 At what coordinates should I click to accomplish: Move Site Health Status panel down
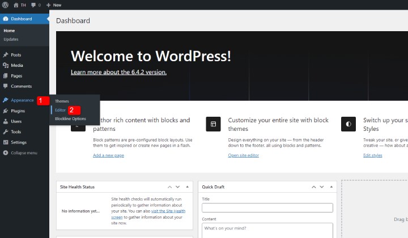[x=178, y=186]
